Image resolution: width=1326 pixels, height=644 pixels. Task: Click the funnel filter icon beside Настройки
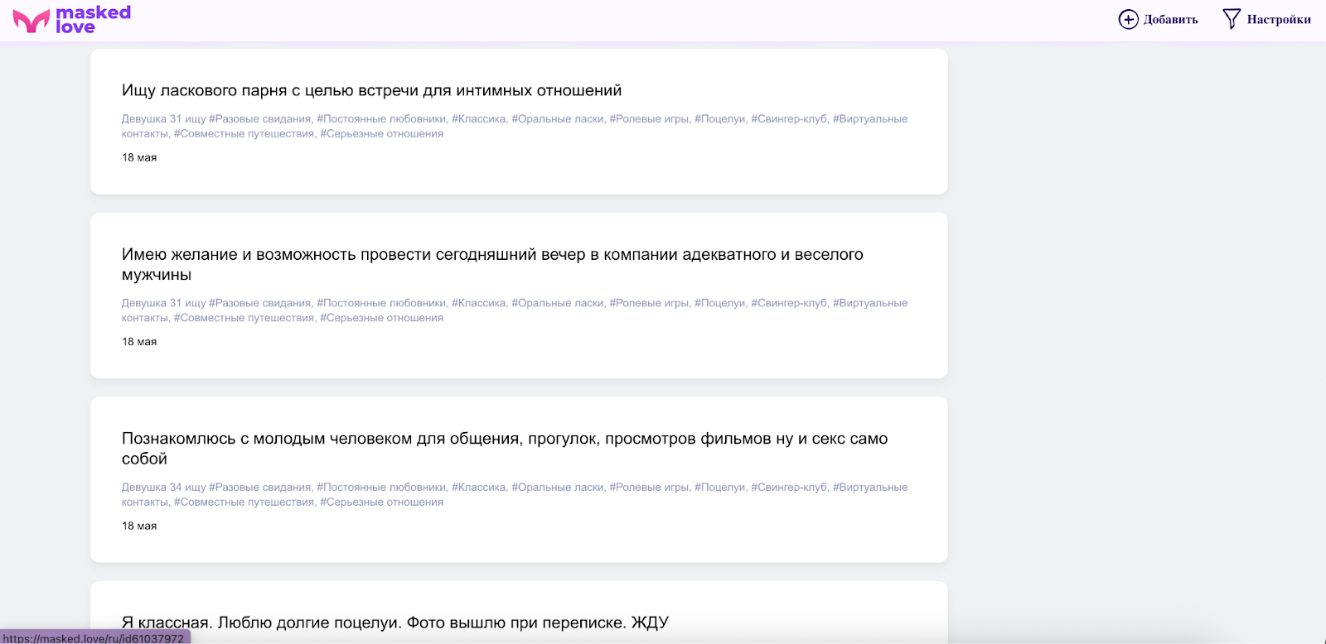(1232, 19)
